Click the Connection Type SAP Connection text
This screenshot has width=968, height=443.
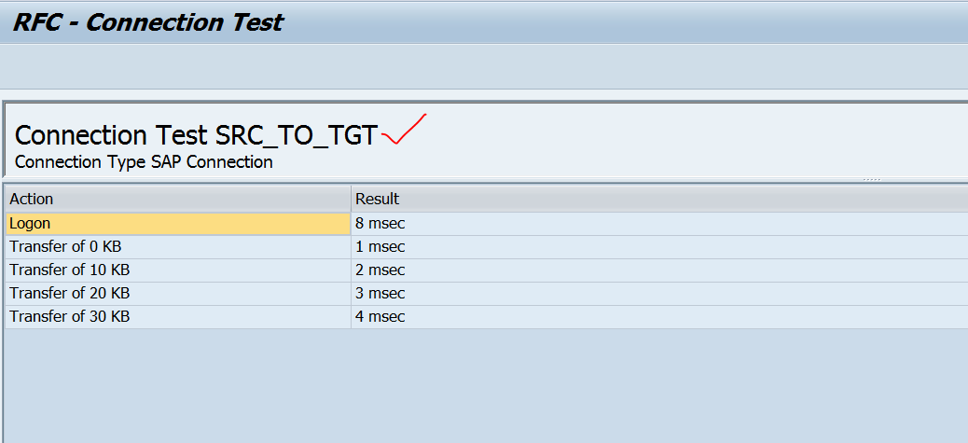click(144, 162)
